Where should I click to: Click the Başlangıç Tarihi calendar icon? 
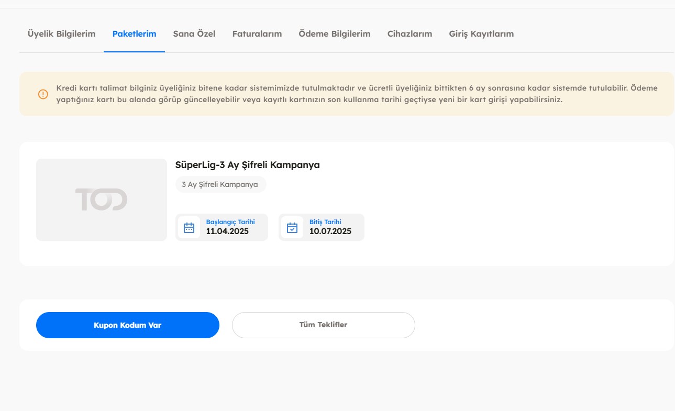(189, 228)
